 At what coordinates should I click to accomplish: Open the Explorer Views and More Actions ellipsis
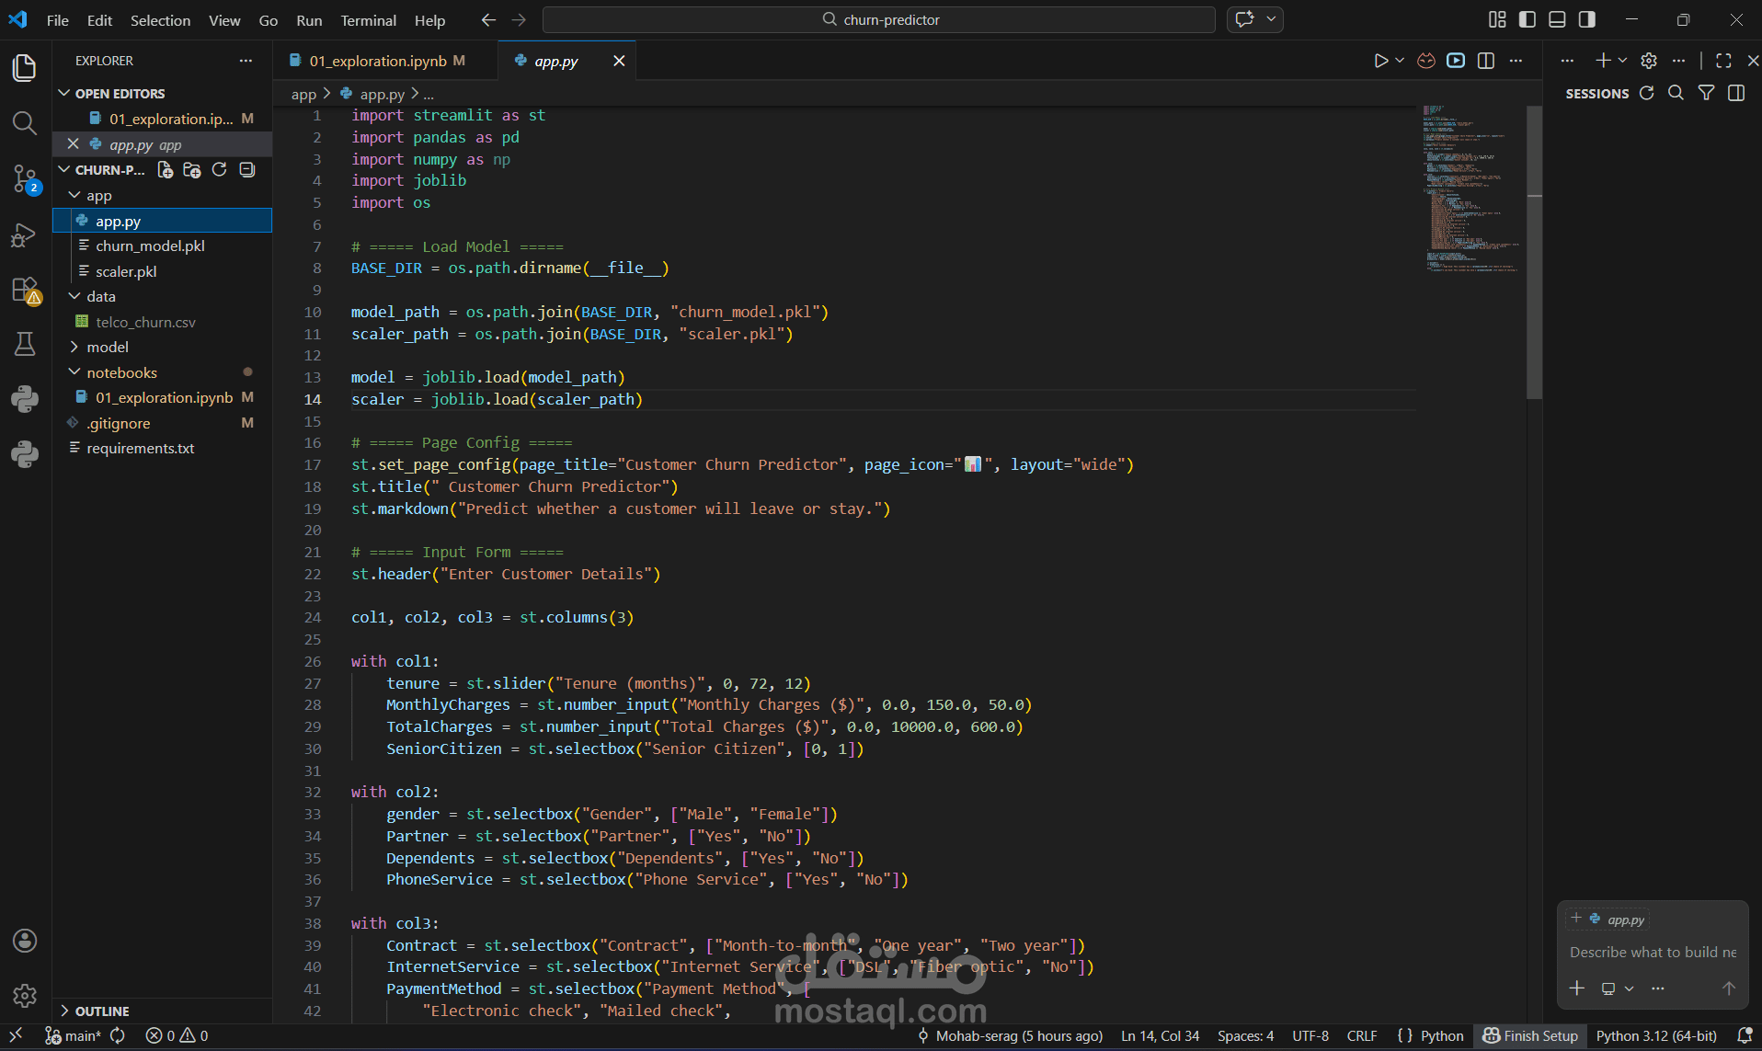246,61
